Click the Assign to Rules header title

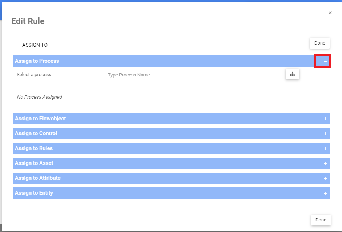click(x=34, y=148)
